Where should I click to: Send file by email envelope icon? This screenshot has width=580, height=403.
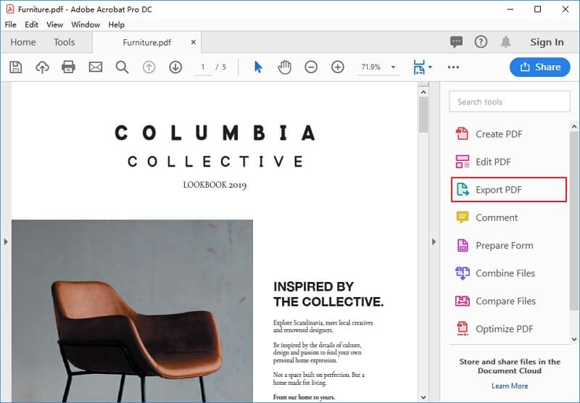(96, 67)
